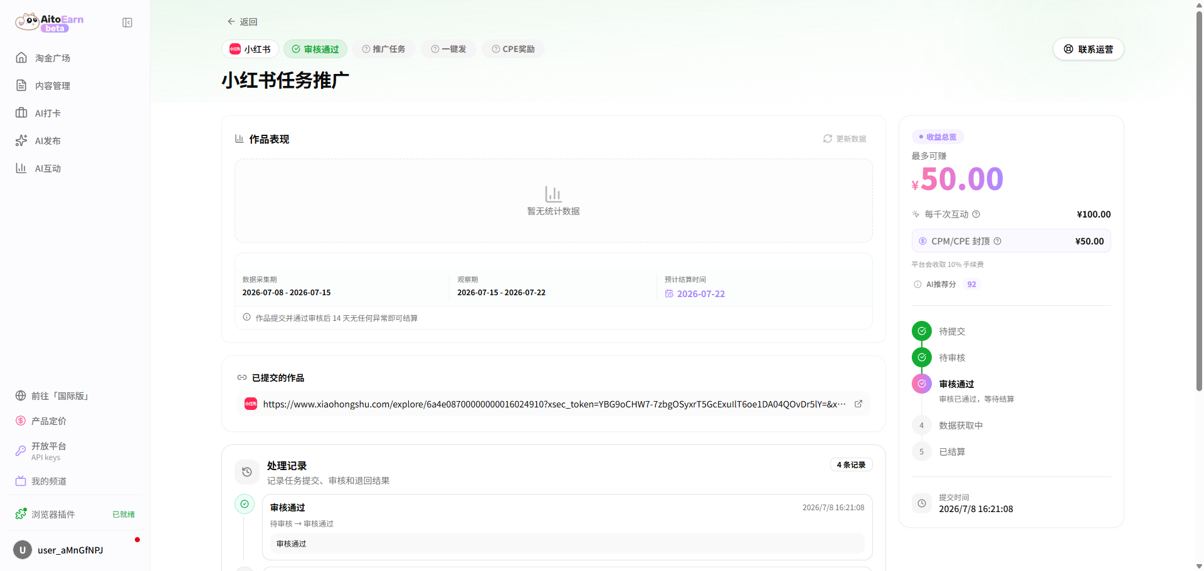1204x571 pixels.
Task: Click green check icon of 审核通过 record
Action: 245,504
